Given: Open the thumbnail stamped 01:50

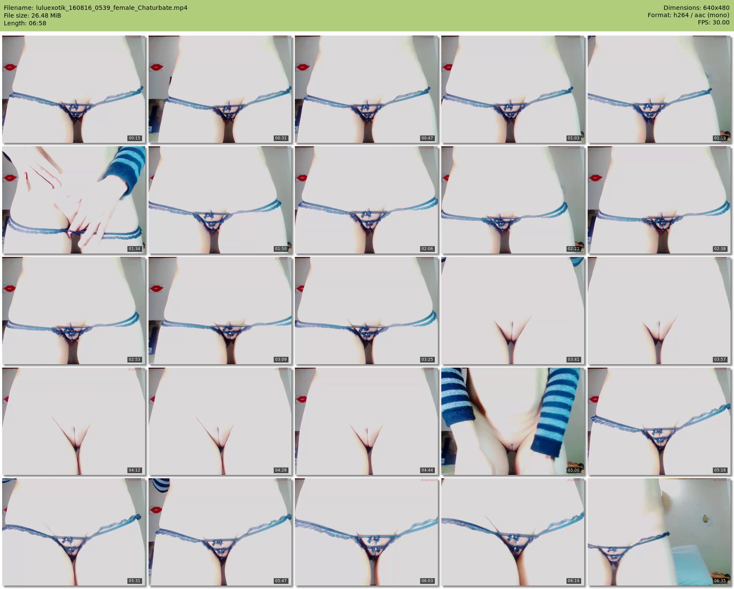Looking at the screenshot, I should 220,200.
